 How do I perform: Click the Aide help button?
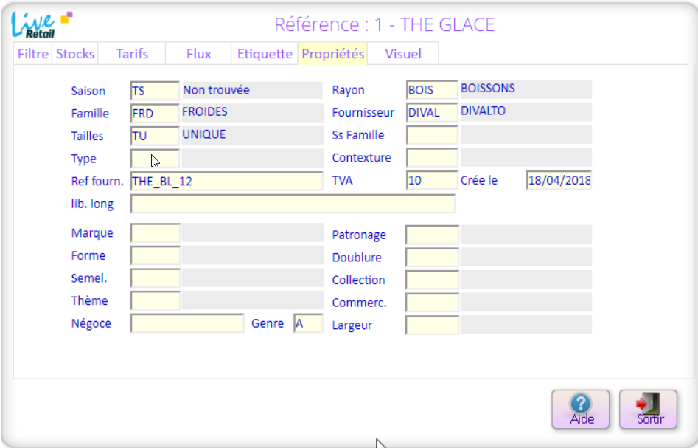tap(581, 409)
